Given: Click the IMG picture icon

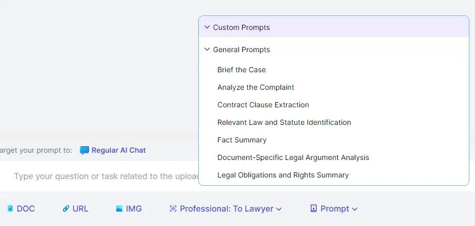Looking at the screenshot, I should (x=119, y=208).
